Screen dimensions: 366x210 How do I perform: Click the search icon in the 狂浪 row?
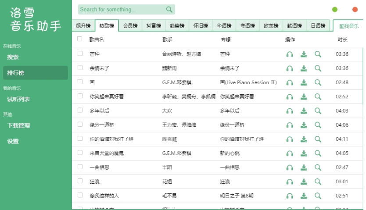click(x=318, y=182)
